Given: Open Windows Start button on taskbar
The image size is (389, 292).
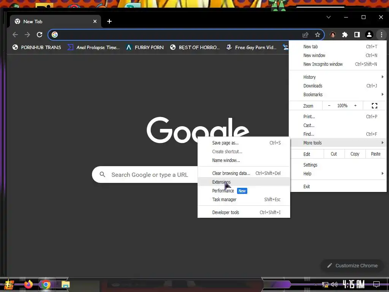Looking at the screenshot, I should tap(9, 284).
